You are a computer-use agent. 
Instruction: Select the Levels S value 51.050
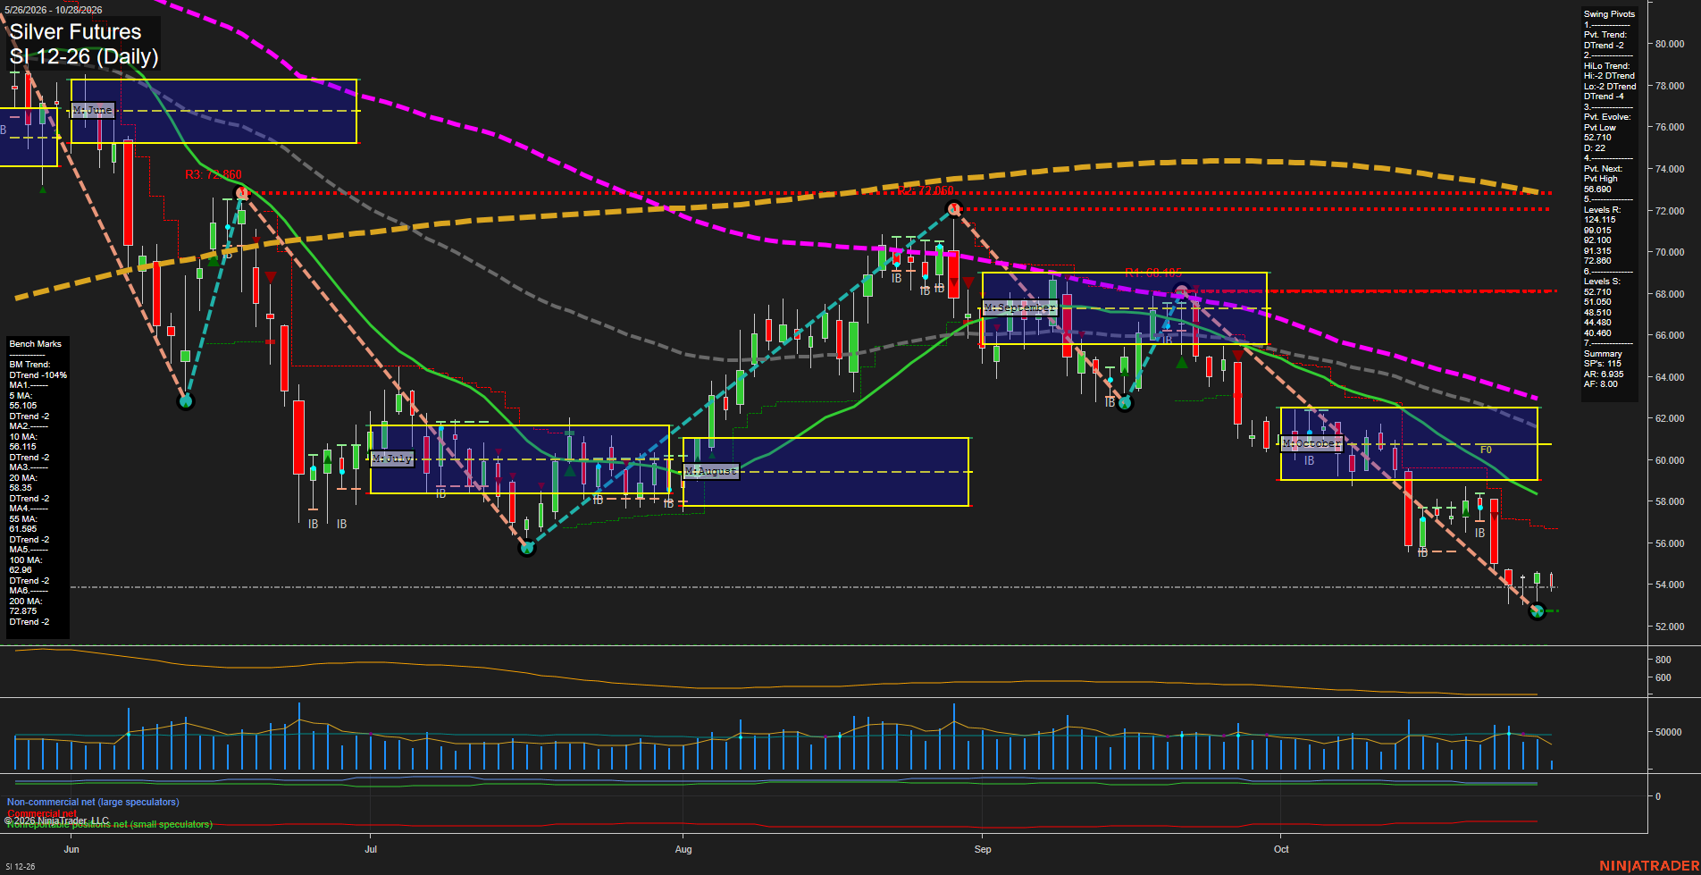pyautogui.click(x=1597, y=302)
